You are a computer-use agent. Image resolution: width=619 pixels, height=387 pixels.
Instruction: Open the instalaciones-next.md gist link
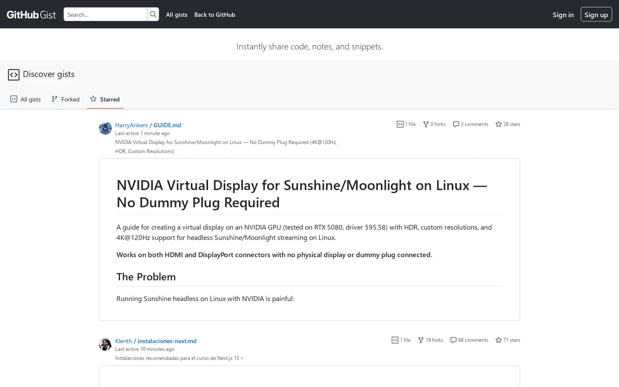(167, 341)
